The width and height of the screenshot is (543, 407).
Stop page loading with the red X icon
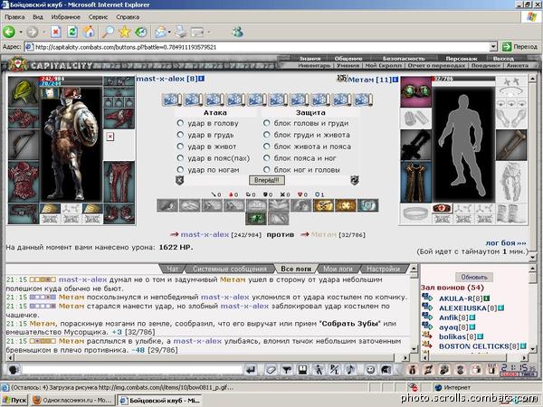56,33
